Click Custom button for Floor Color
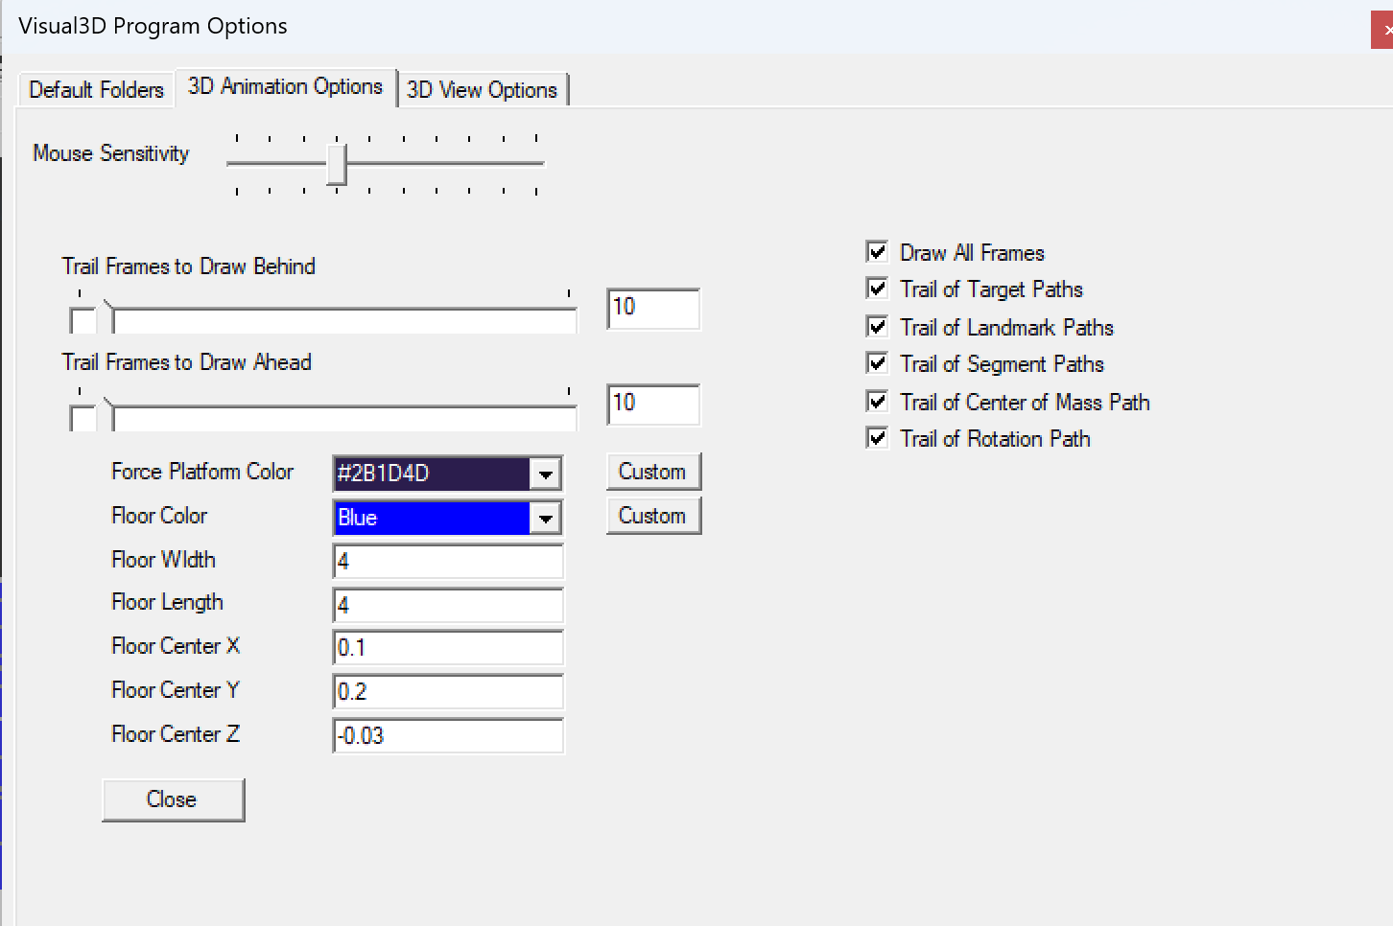This screenshot has height=926, width=1393. pyautogui.click(x=653, y=516)
